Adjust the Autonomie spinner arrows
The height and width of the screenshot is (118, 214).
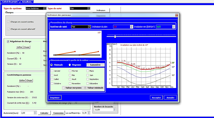click(35, 113)
